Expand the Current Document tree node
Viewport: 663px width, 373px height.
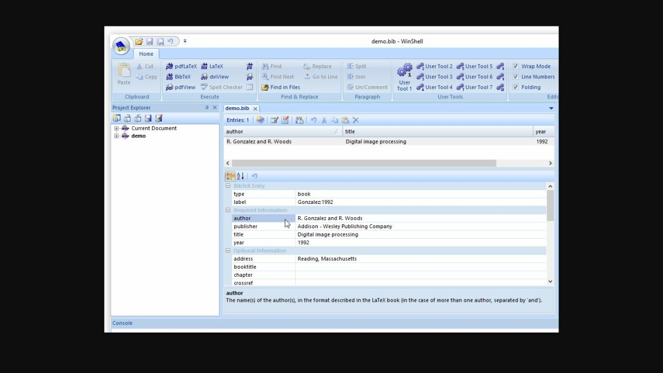[117, 129]
